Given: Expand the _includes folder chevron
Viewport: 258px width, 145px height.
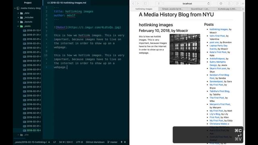Looking at the screenshot, I should point(18,17).
